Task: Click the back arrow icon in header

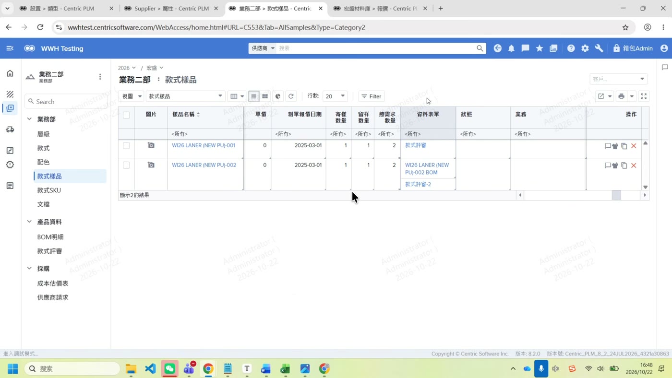Action: coord(497,48)
